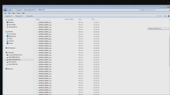Click file icon of 19700101_000034_pre
The image size is (170, 95).
tap(37, 34)
